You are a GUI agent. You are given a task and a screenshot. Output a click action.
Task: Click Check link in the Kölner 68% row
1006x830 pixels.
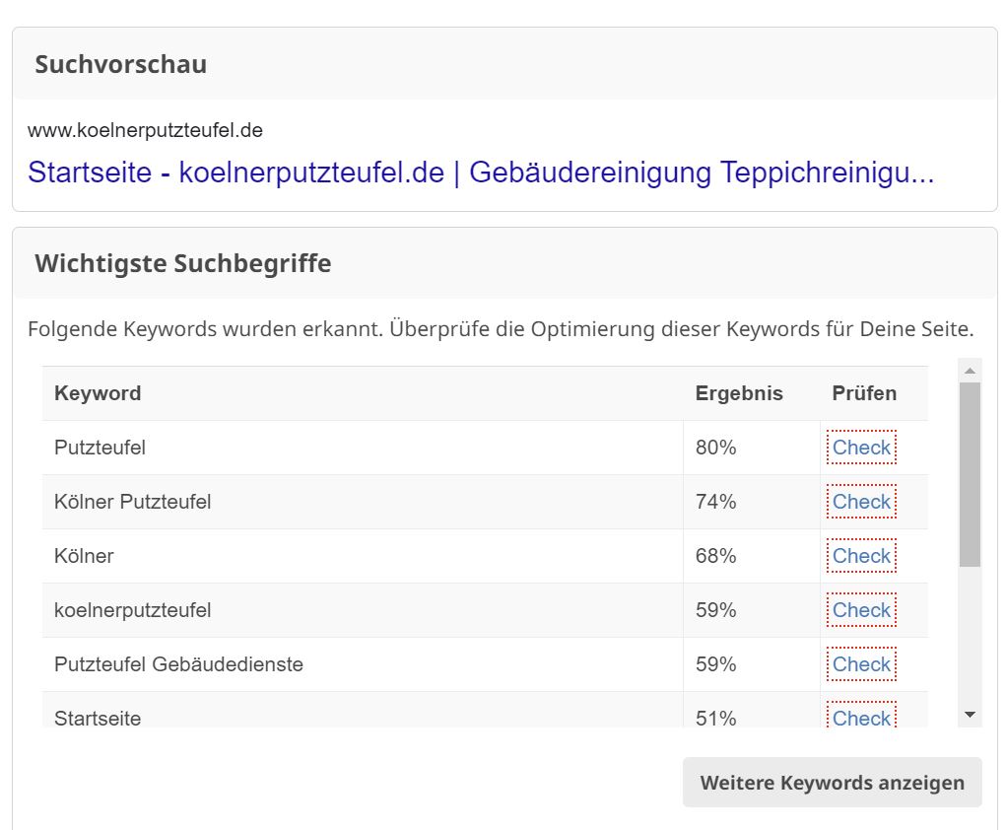861,556
